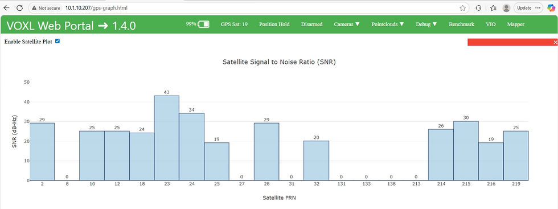Click the y-axis tick label 50
558x209 pixels.
(26, 82)
